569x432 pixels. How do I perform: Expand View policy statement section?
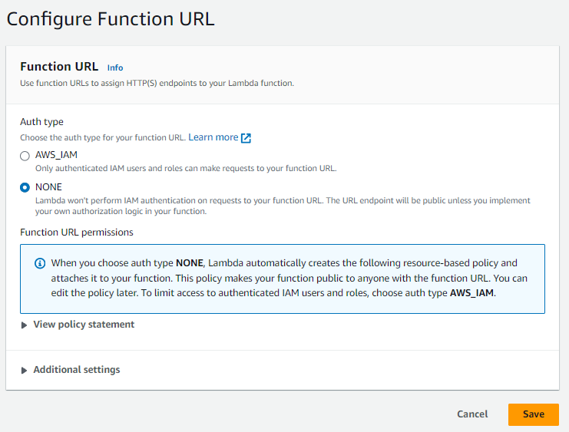point(84,325)
